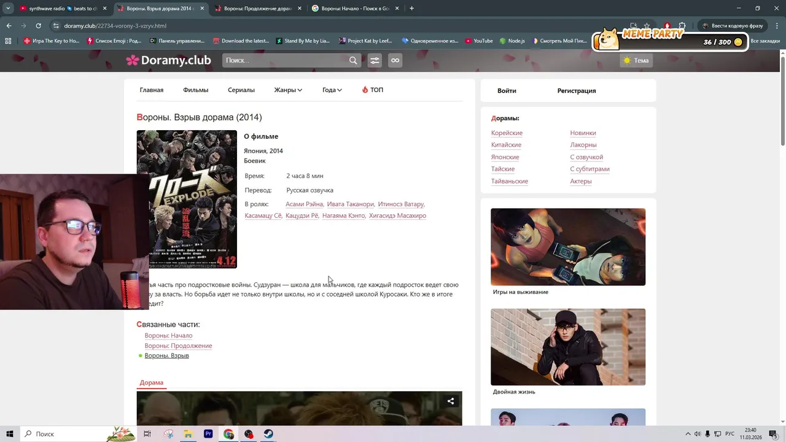Click the search magnifier icon in Doramy.club header

pyautogui.click(x=353, y=60)
